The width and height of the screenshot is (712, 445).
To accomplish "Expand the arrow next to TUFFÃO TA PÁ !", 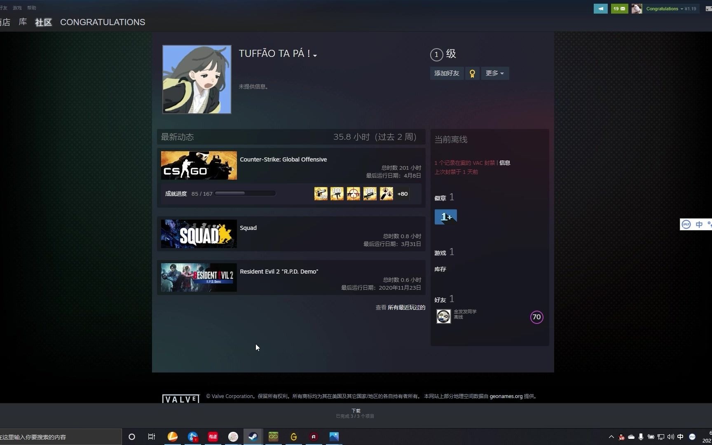I will pyautogui.click(x=315, y=55).
